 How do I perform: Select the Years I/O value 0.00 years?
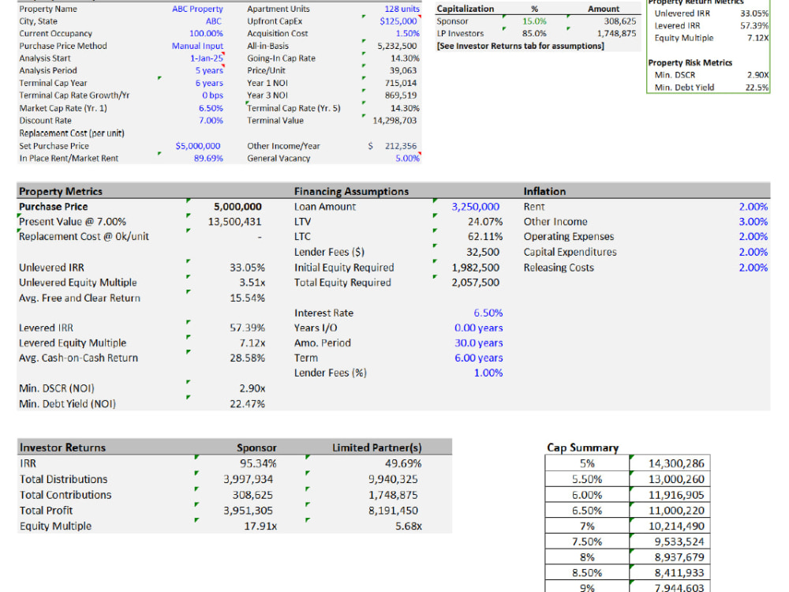479,328
